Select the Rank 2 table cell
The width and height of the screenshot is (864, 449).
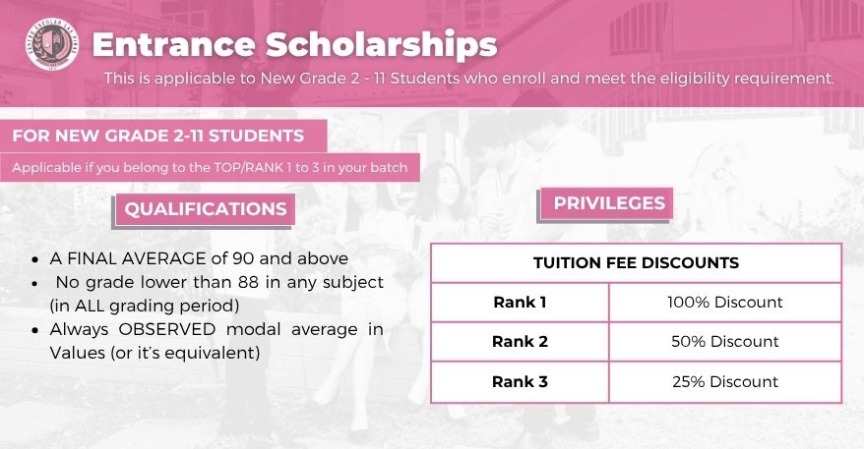(520, 342)
